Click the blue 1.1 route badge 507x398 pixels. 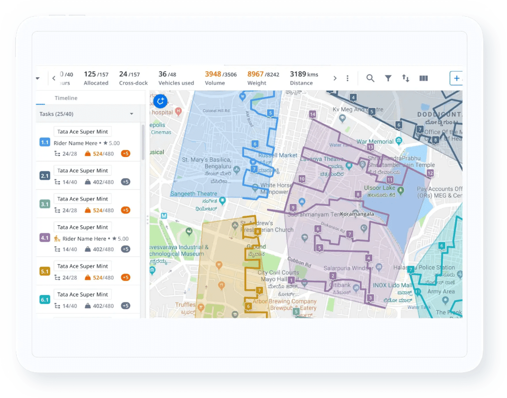tap(45, 142)
